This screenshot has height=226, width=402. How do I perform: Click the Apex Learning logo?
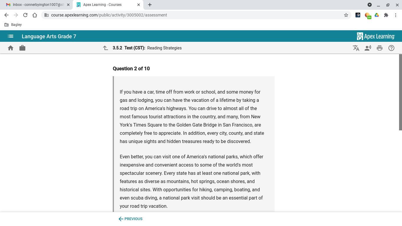(x=376, y=36)
